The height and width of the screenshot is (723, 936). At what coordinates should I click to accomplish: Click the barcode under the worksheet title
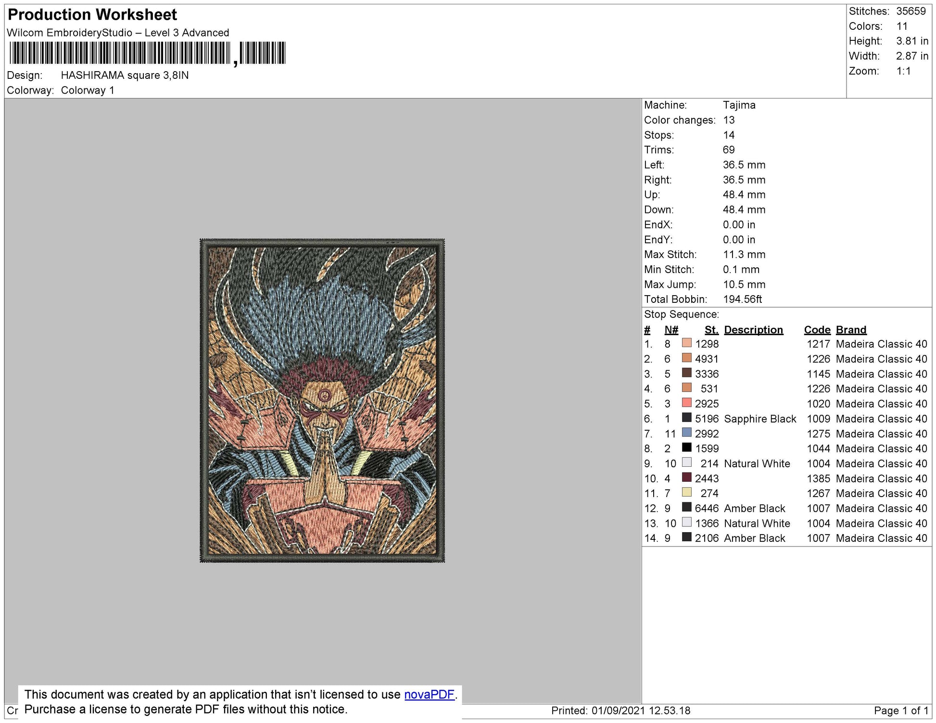[147, 53]
